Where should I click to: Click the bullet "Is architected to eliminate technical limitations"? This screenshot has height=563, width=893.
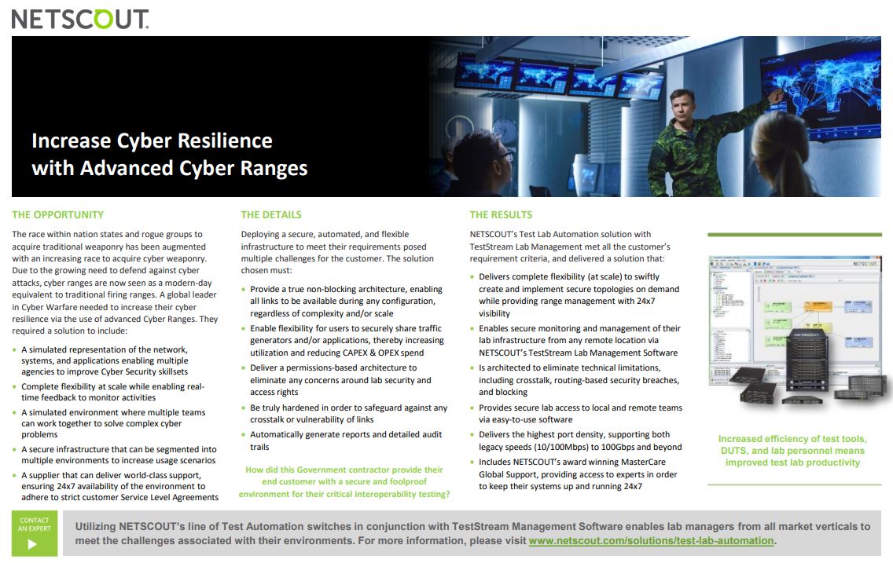coord(579,380)
